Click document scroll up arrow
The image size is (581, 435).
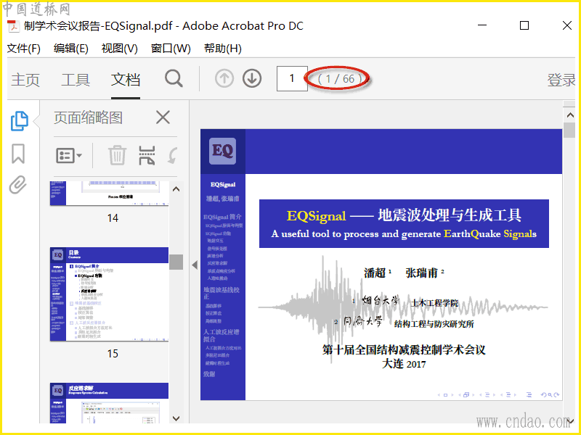point(570,115)
